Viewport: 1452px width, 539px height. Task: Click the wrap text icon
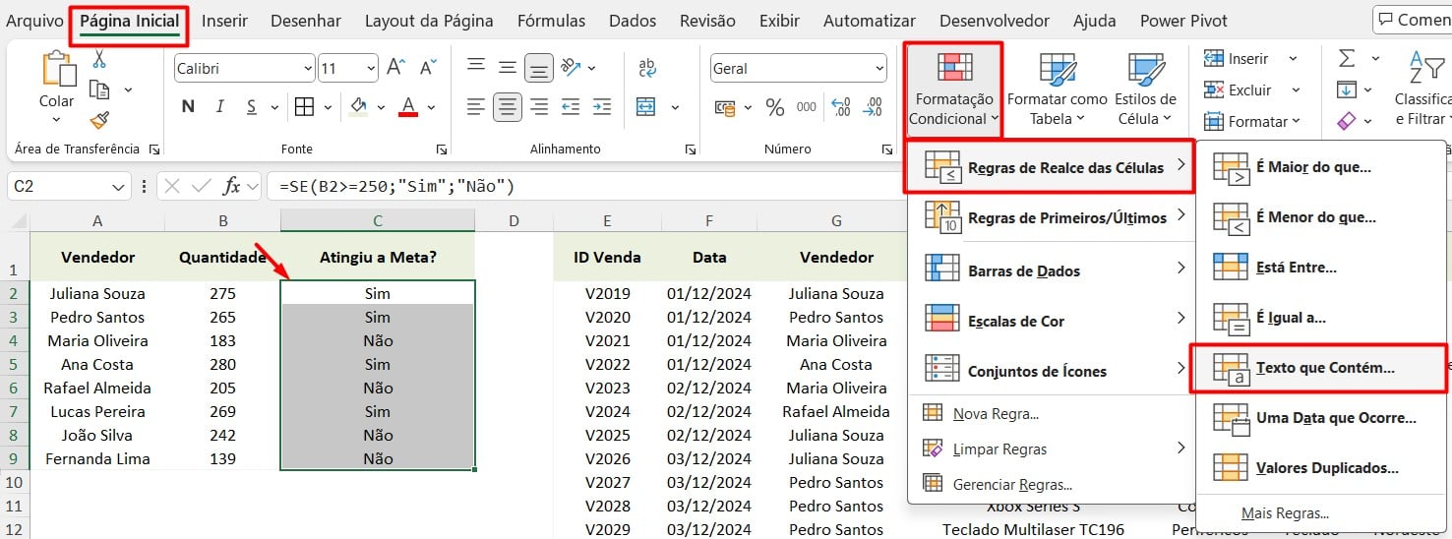647,67
